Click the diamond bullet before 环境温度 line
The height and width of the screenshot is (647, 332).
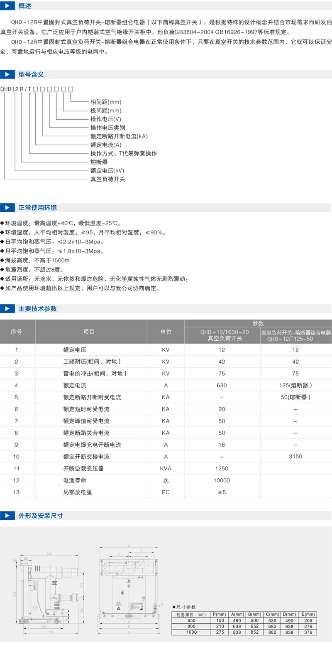pos(3,222)
